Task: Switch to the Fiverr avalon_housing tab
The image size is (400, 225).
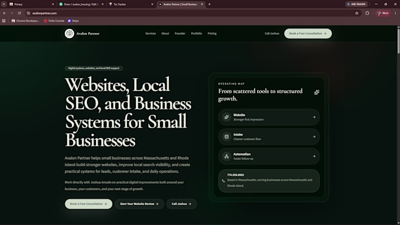Action: pos(81,4)
